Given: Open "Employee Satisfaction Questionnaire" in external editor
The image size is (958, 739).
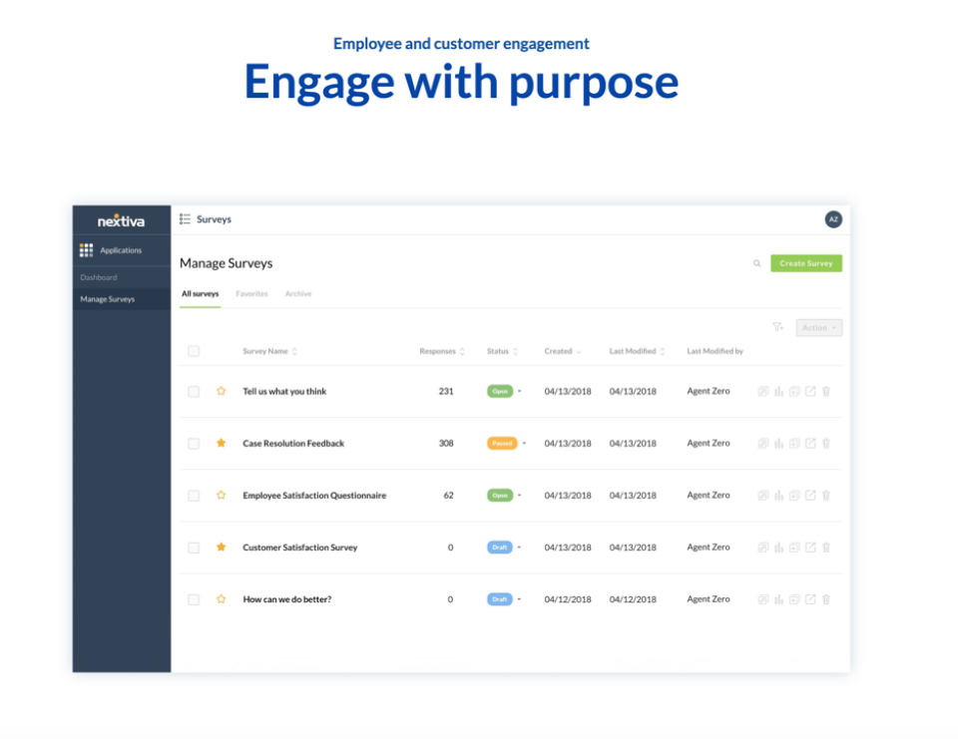Looking at the screenshot, I should tap(809, 495).
